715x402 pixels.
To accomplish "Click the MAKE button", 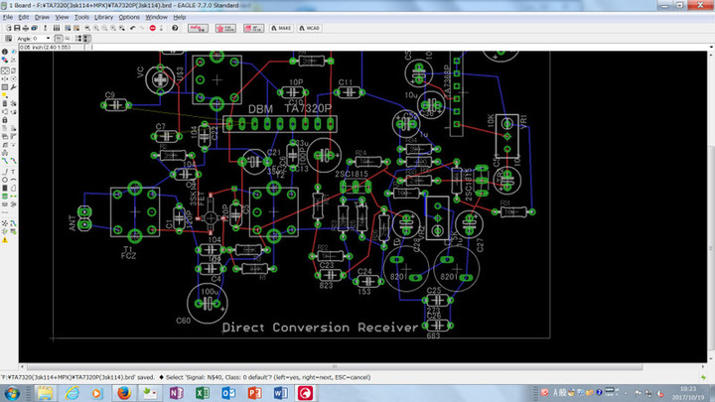I will (279, 28).
